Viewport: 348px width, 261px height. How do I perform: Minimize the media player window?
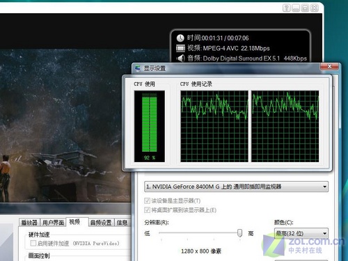[x=296, y=8]
